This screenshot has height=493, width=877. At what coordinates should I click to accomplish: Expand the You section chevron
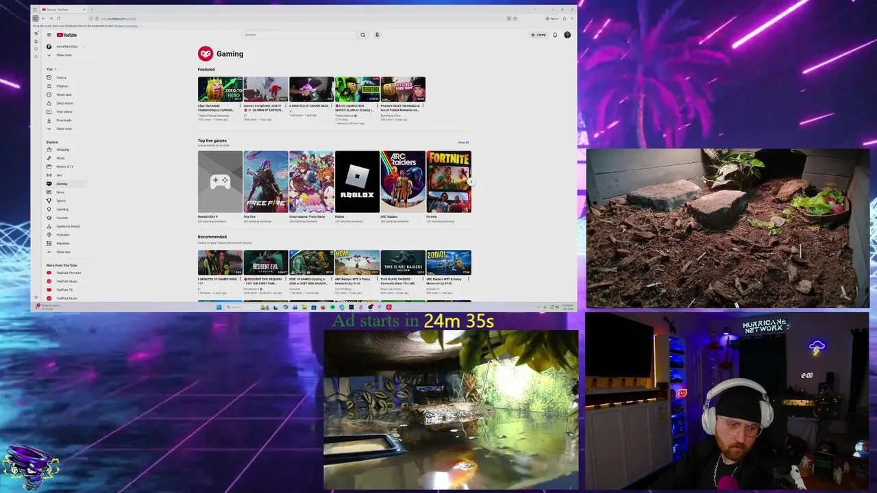(55, 69)
